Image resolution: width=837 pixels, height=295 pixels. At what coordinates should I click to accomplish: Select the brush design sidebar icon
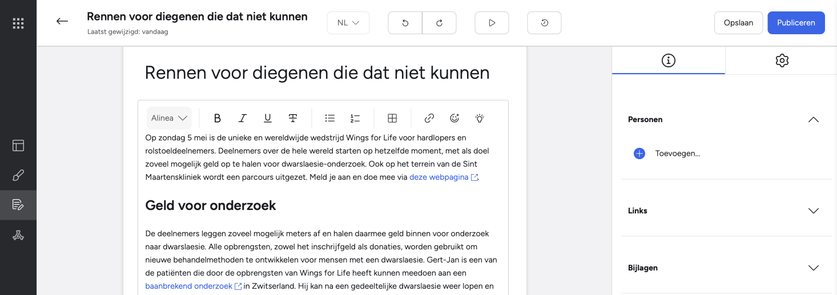18,175
